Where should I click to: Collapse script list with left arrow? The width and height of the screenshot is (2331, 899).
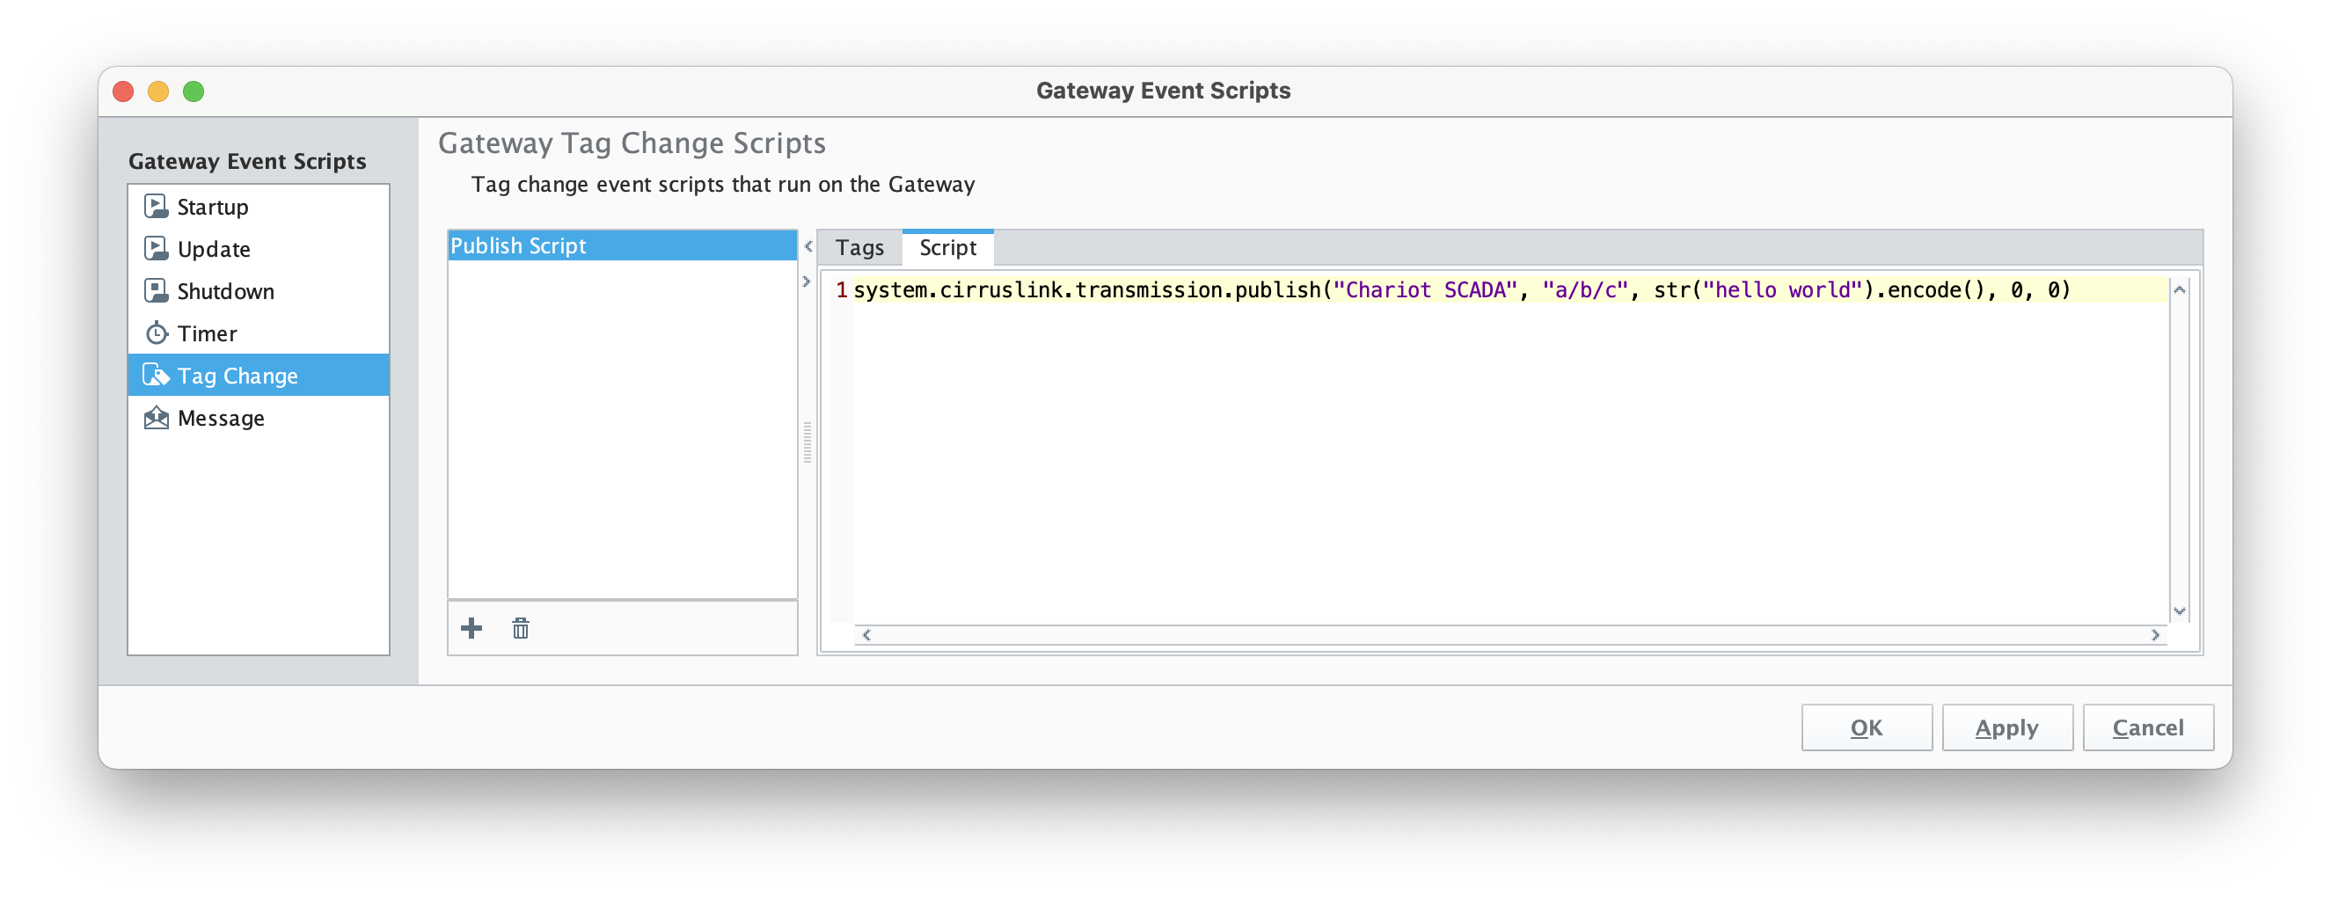[808, 246]
